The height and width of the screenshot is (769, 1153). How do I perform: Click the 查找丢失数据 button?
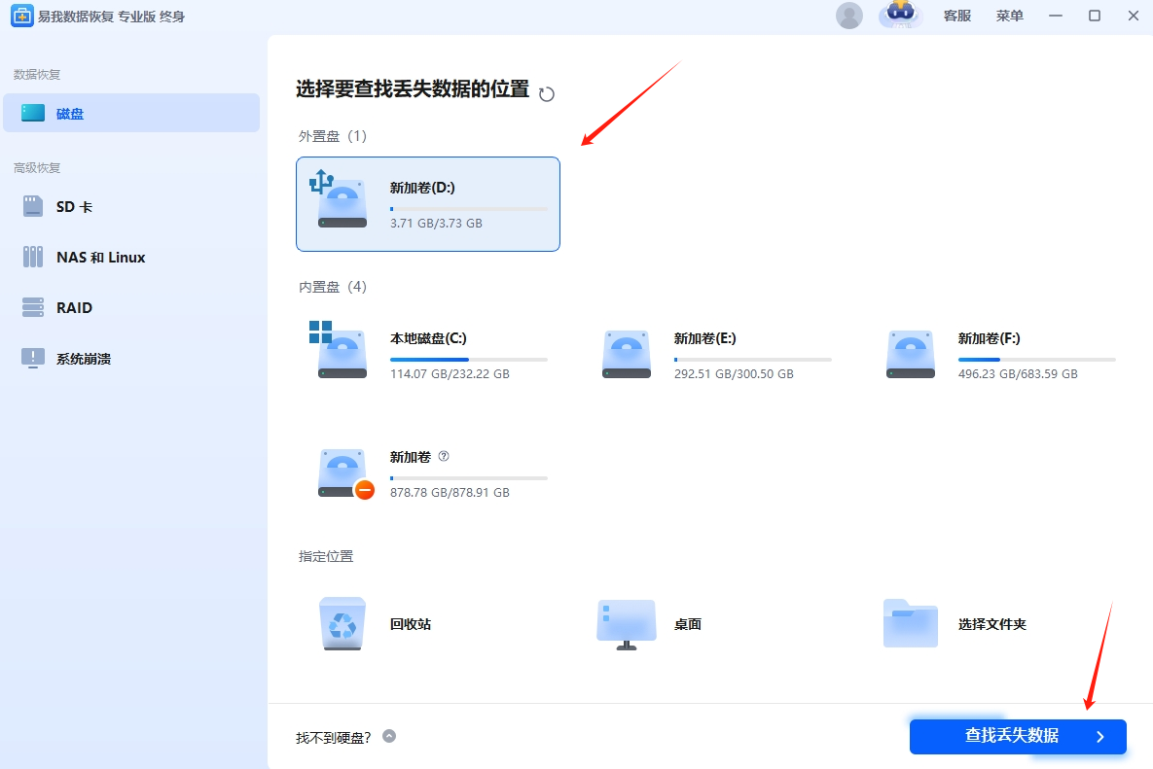pos(1017,736)
